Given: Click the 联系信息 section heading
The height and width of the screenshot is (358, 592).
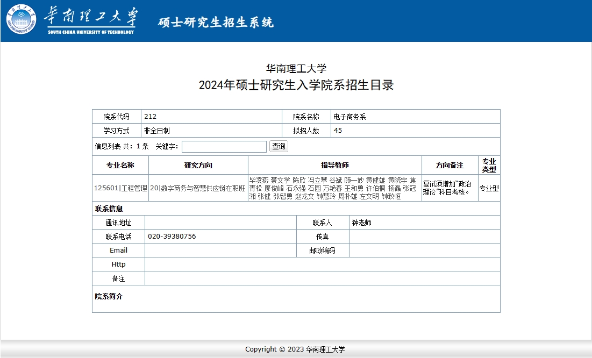Looking at the screenshot, I should tap(109, 209).
